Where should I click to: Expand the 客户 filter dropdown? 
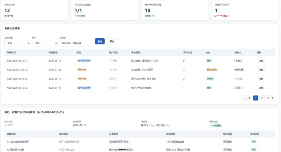(x=45, y=43)
